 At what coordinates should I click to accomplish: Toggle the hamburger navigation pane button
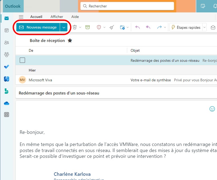[21, 17]
